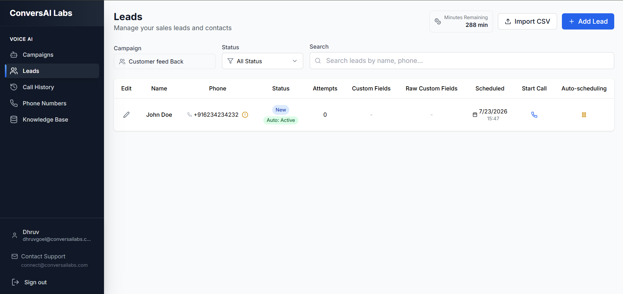Viewport: 623px width, 294px height.
Task: Click the 7/23/2026 scheduled date
Action: click(493, 112)
